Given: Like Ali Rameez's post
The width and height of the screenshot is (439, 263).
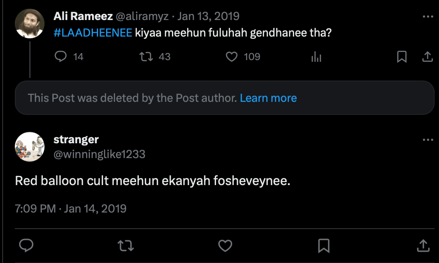Looking at the screenshot, I should click(232, 57).
